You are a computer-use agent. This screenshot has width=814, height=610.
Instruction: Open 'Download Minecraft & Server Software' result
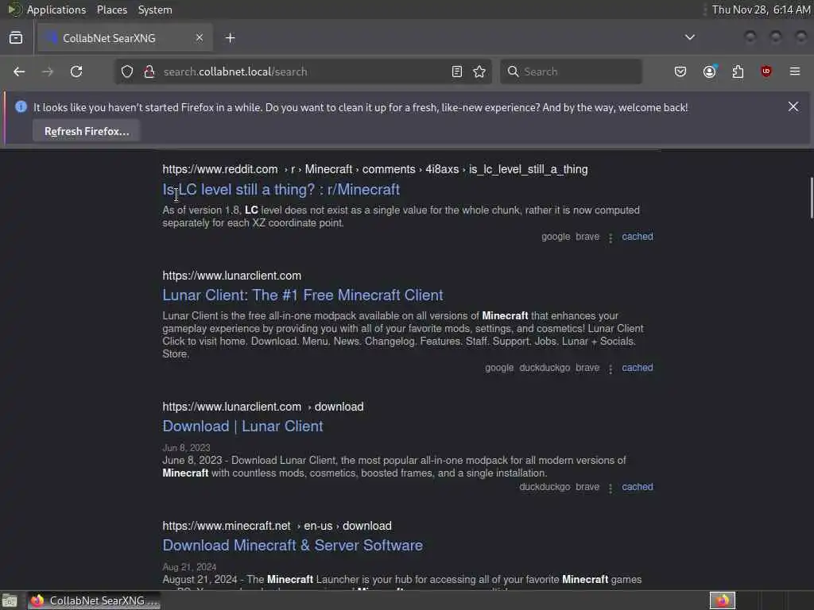pyautogui.click(x=293, y=546)
